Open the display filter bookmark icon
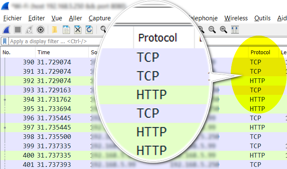 (x=5, y=41)
